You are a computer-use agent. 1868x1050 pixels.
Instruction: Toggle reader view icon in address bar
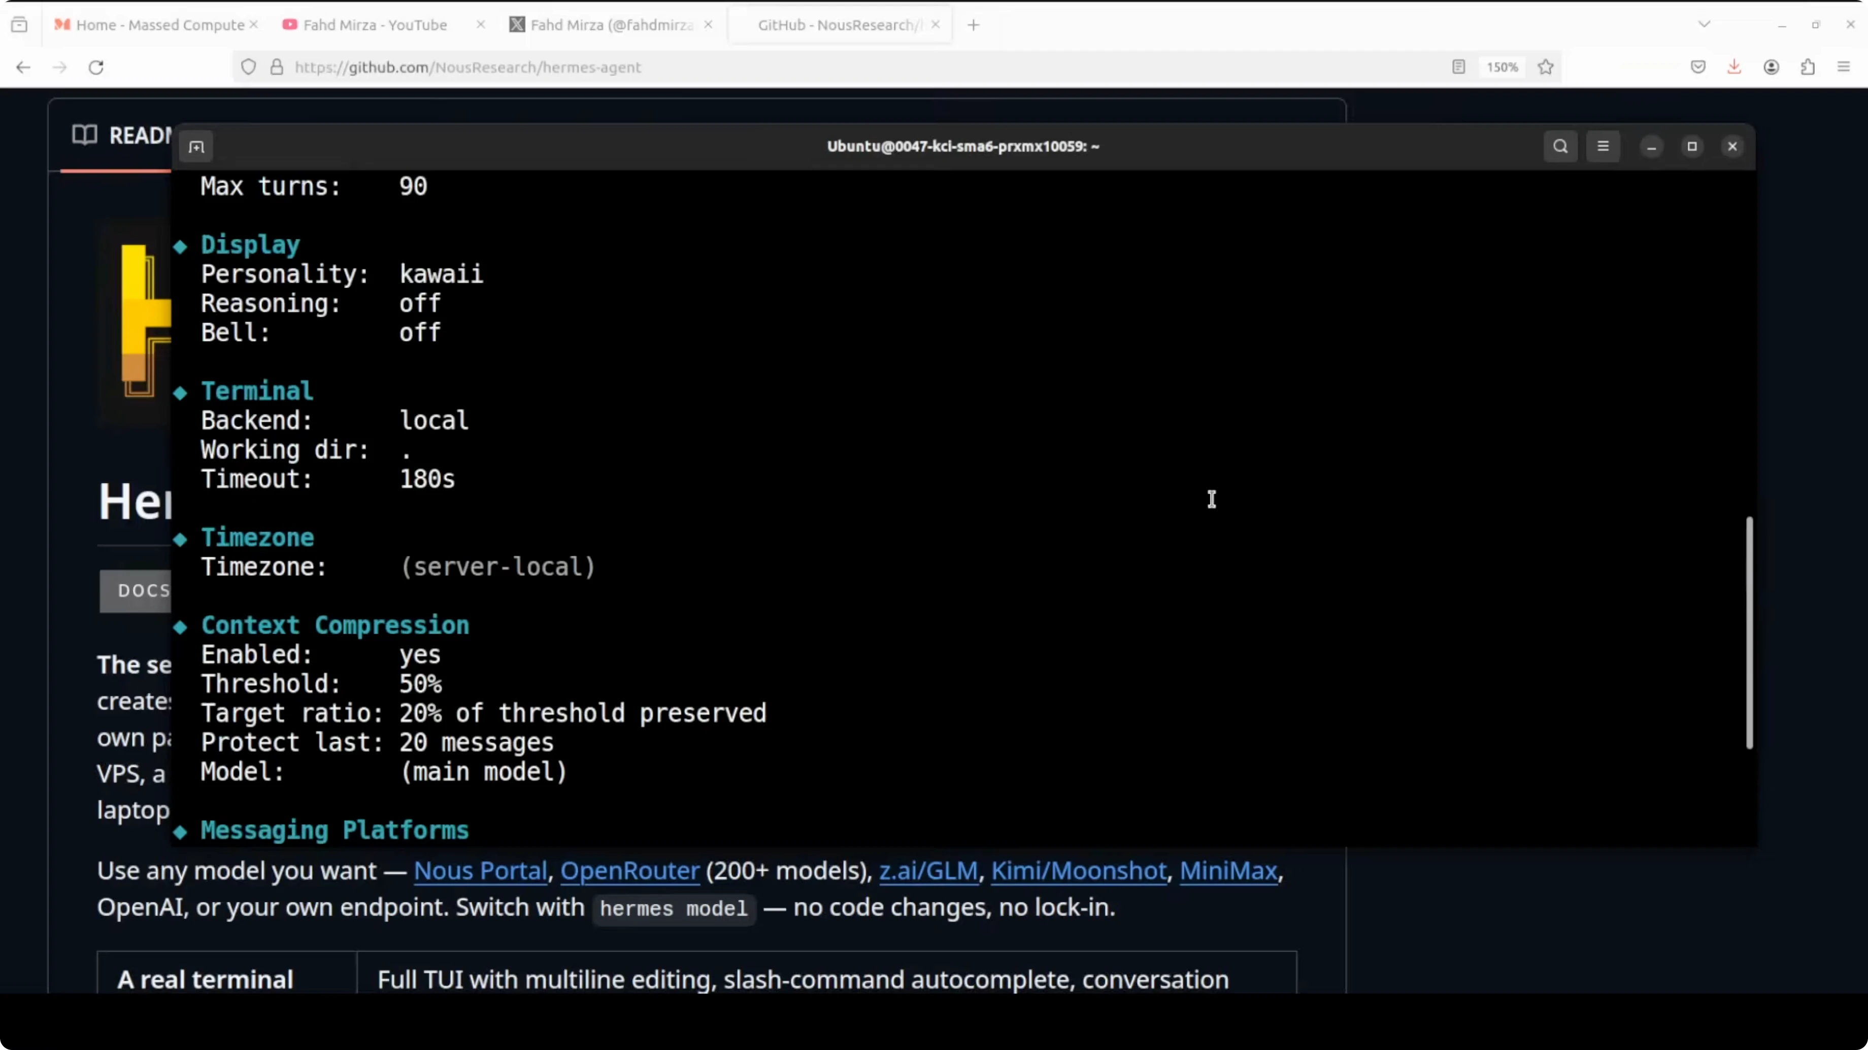pos(1458,67)
